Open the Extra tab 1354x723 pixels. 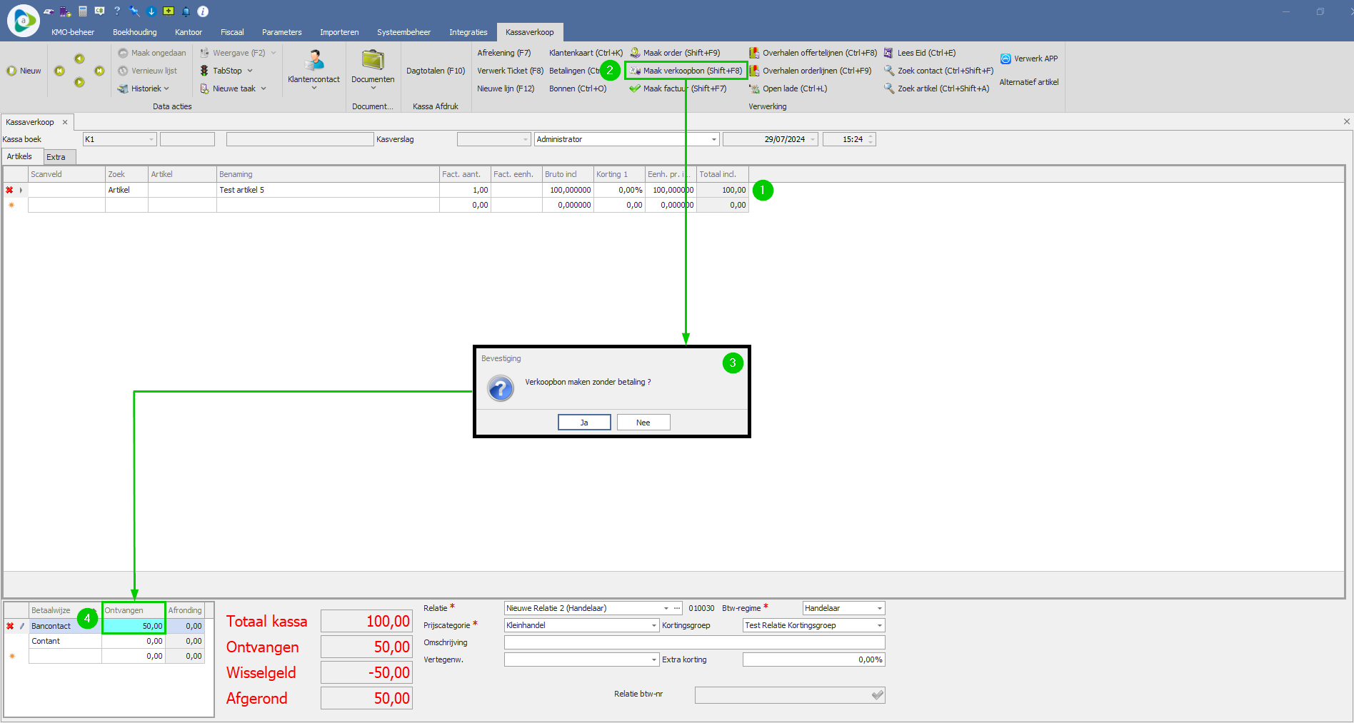click(56, 157)
